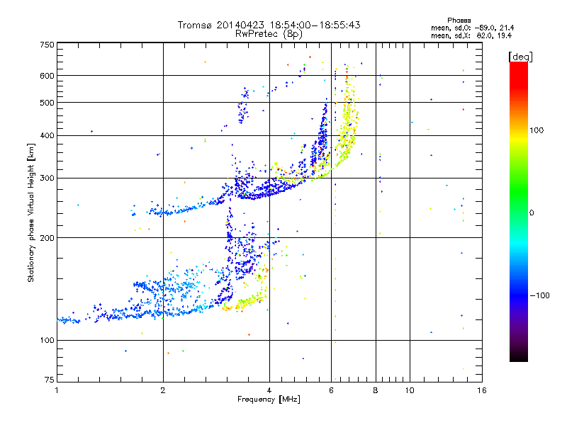The height and width of the screenshot is (425, 567).
Task: Click the Frequency [MHz] axis label
Action: (269, 399)
